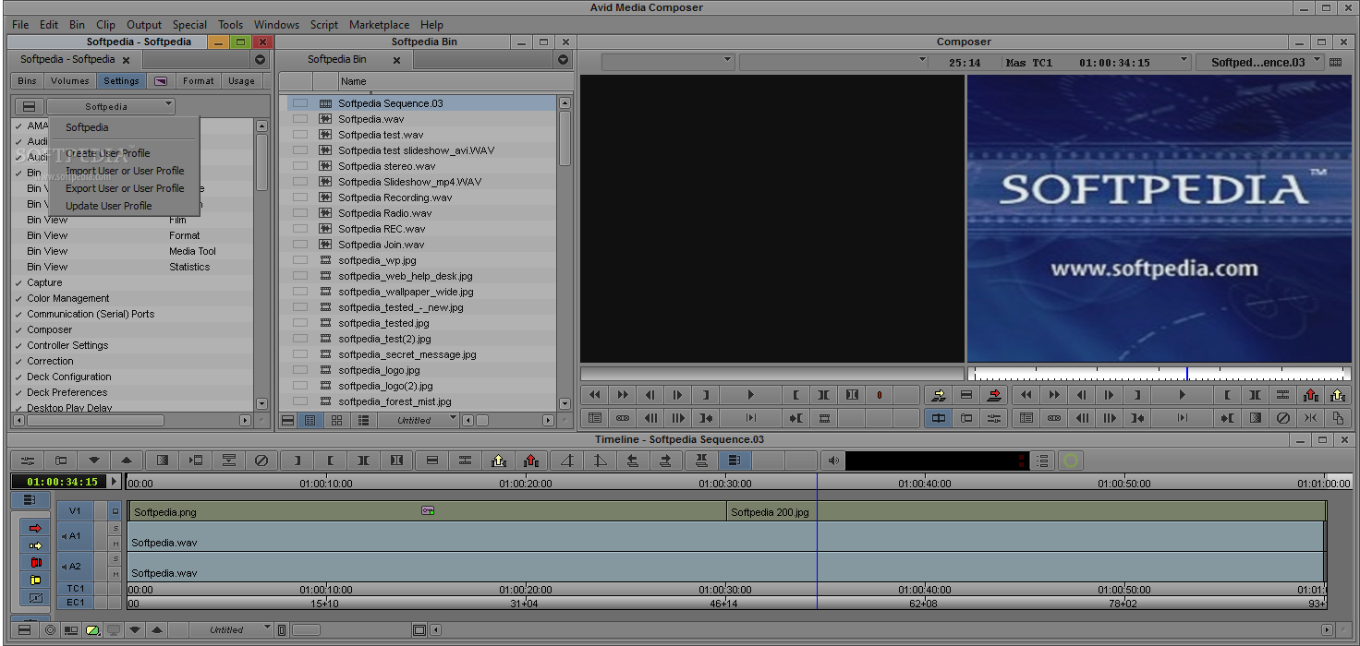
Task: Switch Softpedia Bin to text view
Action: [310, 420]
